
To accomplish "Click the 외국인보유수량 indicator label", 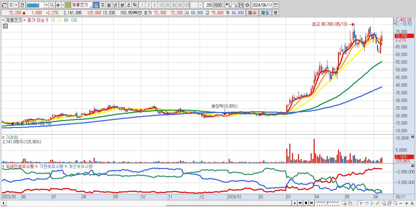I will [20, 166].
